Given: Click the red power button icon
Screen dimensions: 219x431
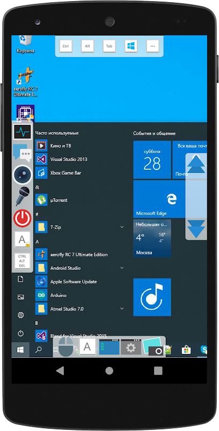Looking at the screenshot, I should pyautogui.click(x=22, y=218).
